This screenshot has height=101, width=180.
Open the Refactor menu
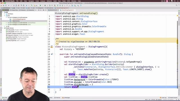coord(49,1)
